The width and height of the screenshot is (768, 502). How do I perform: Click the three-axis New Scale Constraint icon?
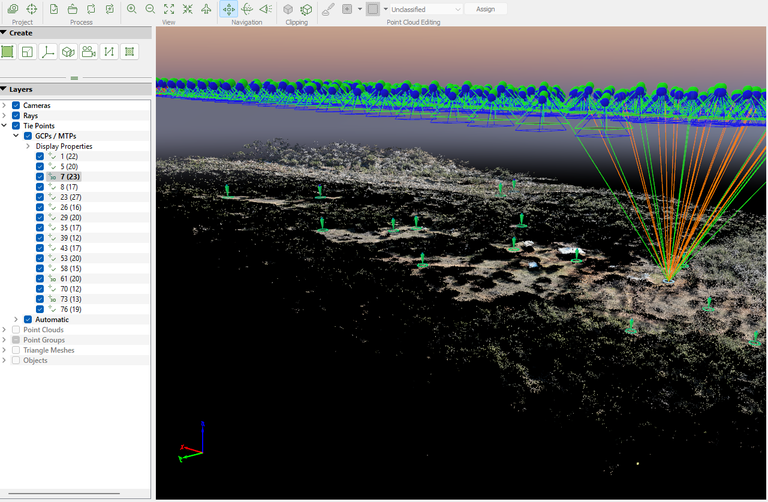[48, 52]
